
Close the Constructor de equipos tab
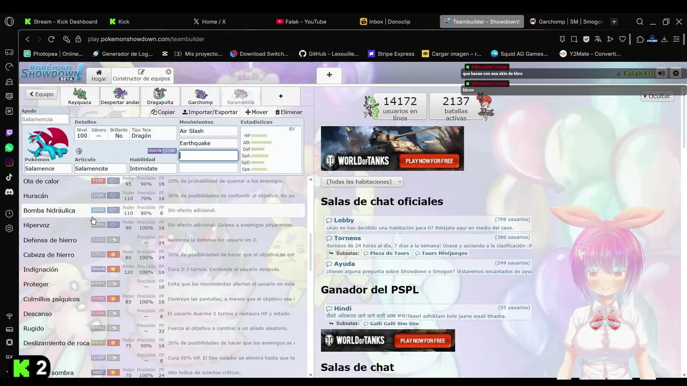pos(169,71)
